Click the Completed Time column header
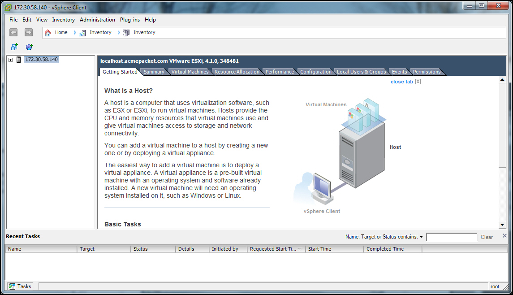Image resolution: width=513 pixels, height=295 pixels. (392, 249)
